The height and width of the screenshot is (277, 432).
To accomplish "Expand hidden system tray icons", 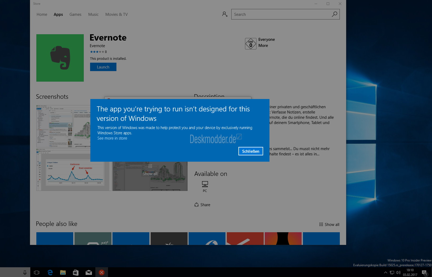I will (x=386, y=273).
